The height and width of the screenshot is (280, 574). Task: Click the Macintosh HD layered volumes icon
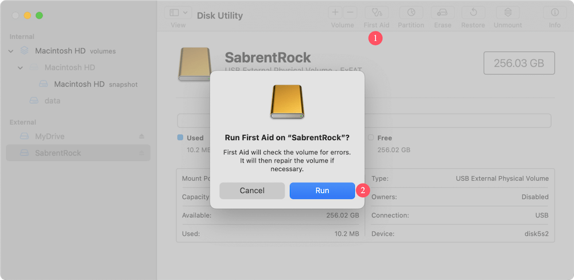tap(24, 51)
